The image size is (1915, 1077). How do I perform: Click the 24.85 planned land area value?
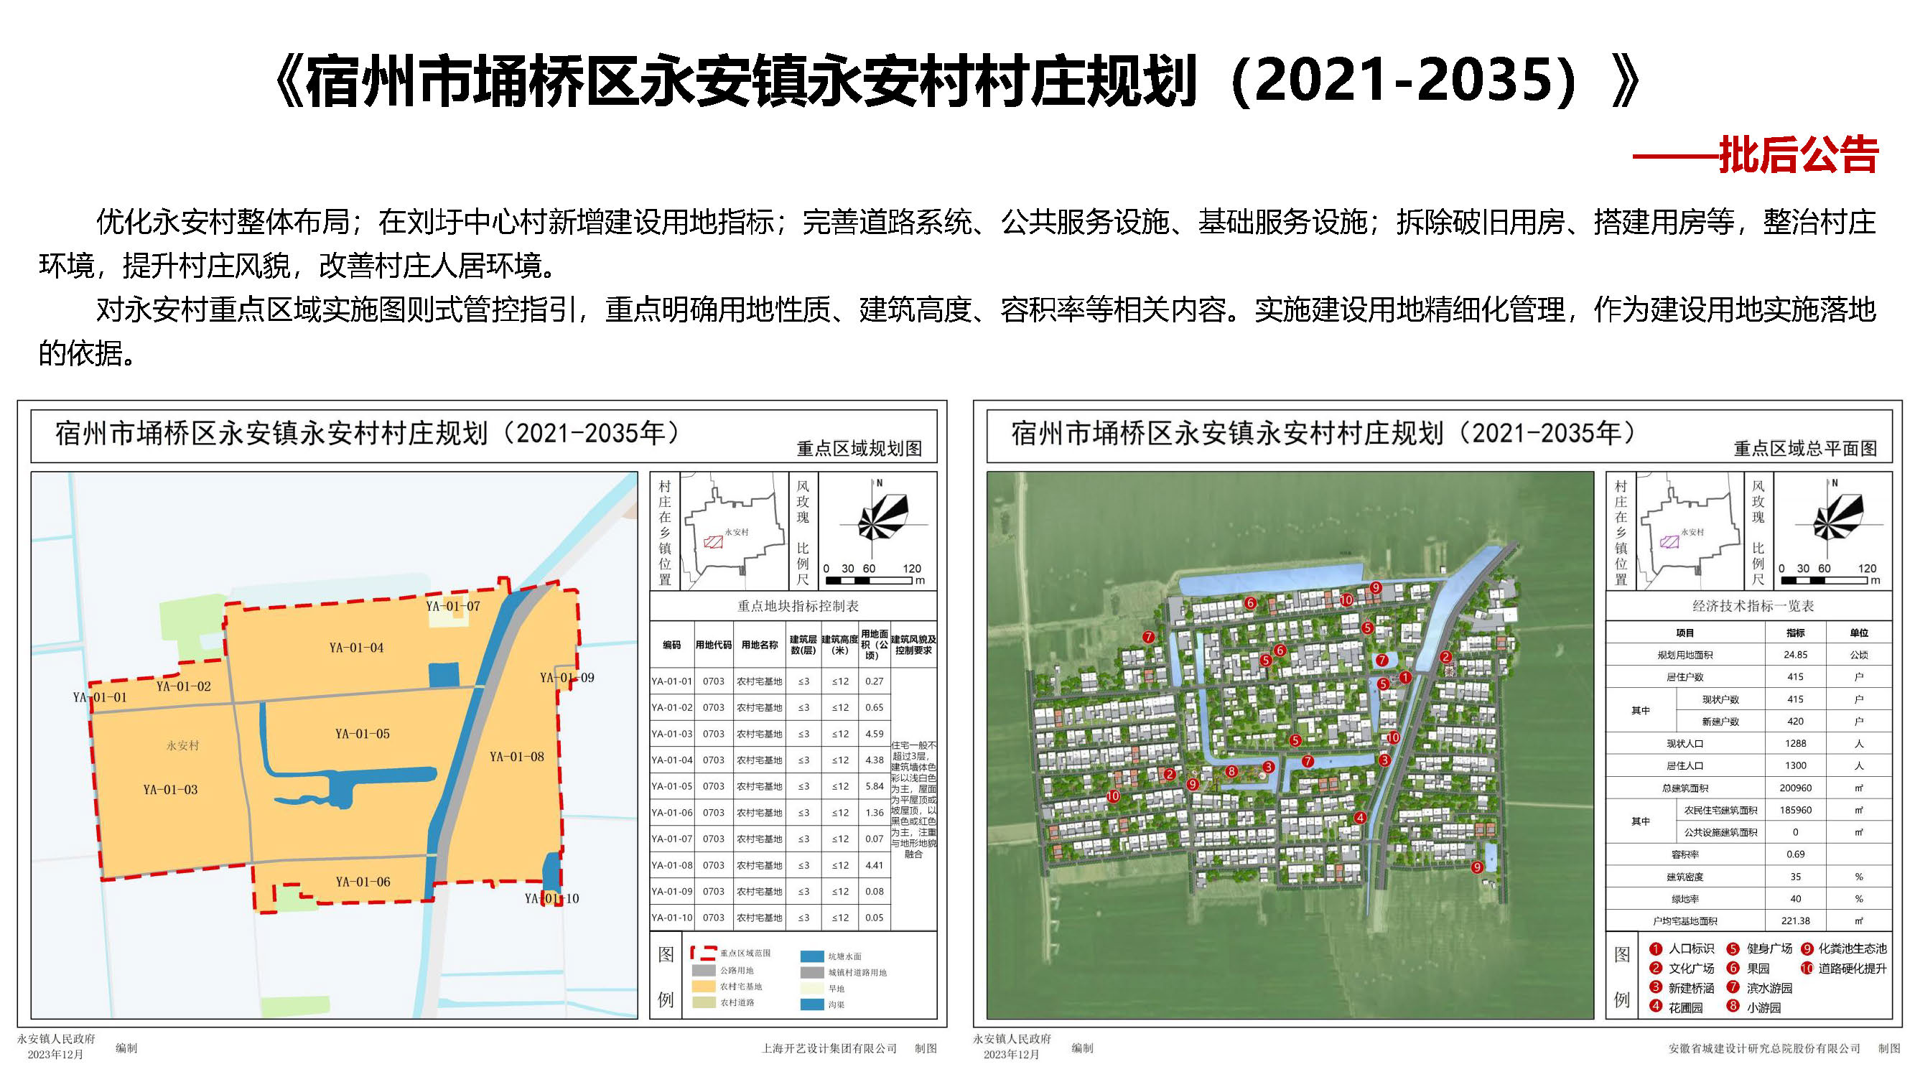coord(1794,655)
